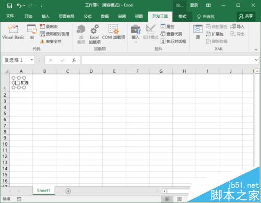
Task: Switch to the Home (开始) tab
Action: click(x=28, y=16)
